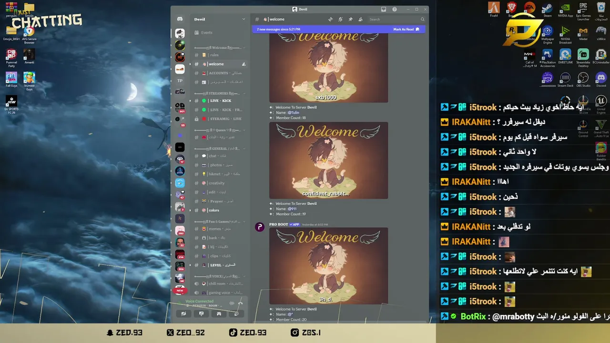610x343 pixels.
Task: Join the gaming voice channel
Action: (x=220, y=293)
